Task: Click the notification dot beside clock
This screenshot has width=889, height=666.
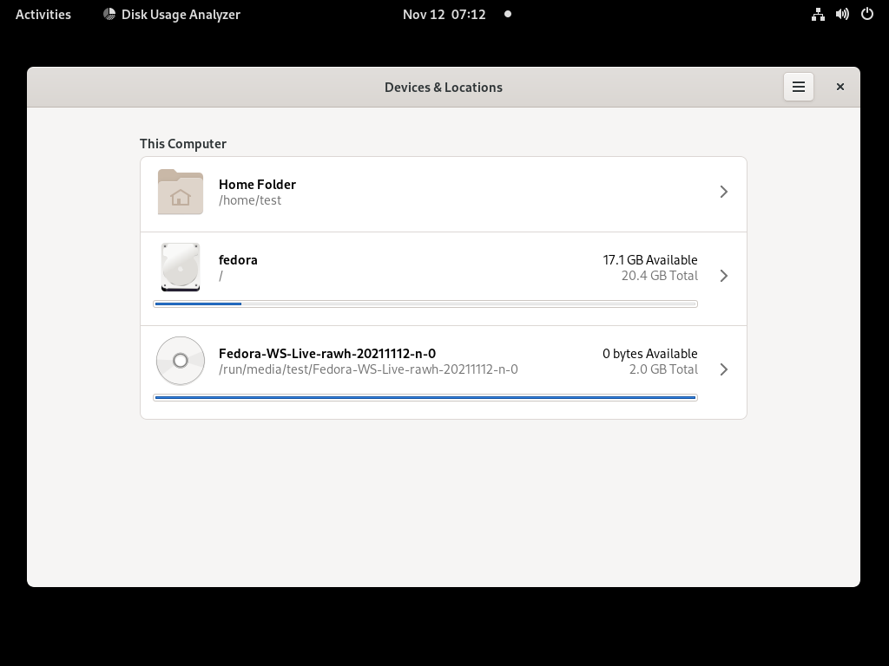Action: point(508,14)
